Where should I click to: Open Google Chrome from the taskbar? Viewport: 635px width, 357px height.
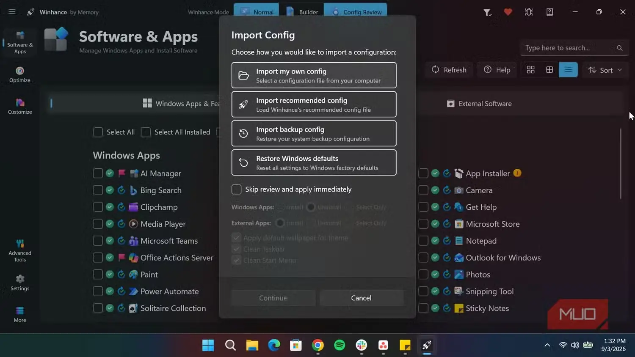[x=318, y=345]
